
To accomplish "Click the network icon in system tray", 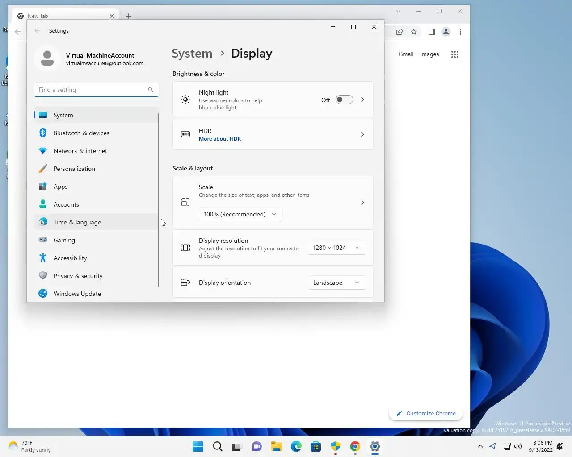I will pos(507,446).
